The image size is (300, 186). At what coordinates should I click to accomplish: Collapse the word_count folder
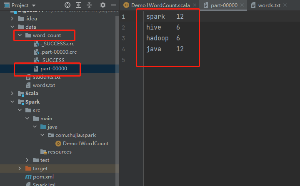tap(20, 35)
